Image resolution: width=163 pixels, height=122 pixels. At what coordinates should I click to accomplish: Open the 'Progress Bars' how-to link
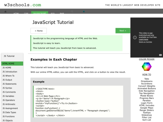pyautogui.click(x=147, y=98)
